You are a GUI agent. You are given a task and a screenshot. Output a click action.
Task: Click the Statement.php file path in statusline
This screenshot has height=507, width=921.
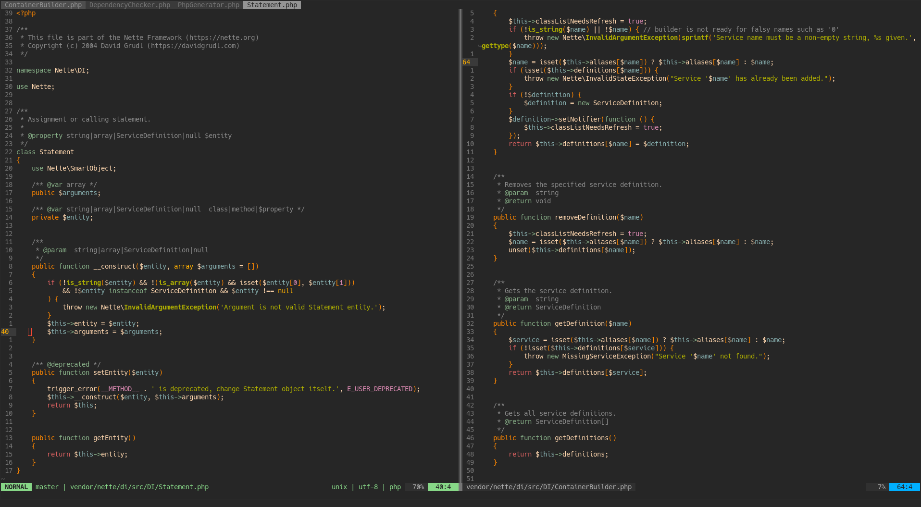coord(139,487)
